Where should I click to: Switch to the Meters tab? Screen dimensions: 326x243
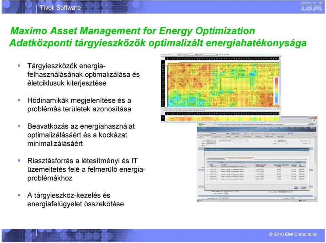237,136
